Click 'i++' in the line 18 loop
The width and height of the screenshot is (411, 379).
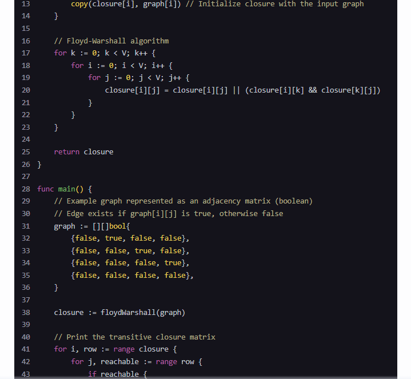coord(158,66)
